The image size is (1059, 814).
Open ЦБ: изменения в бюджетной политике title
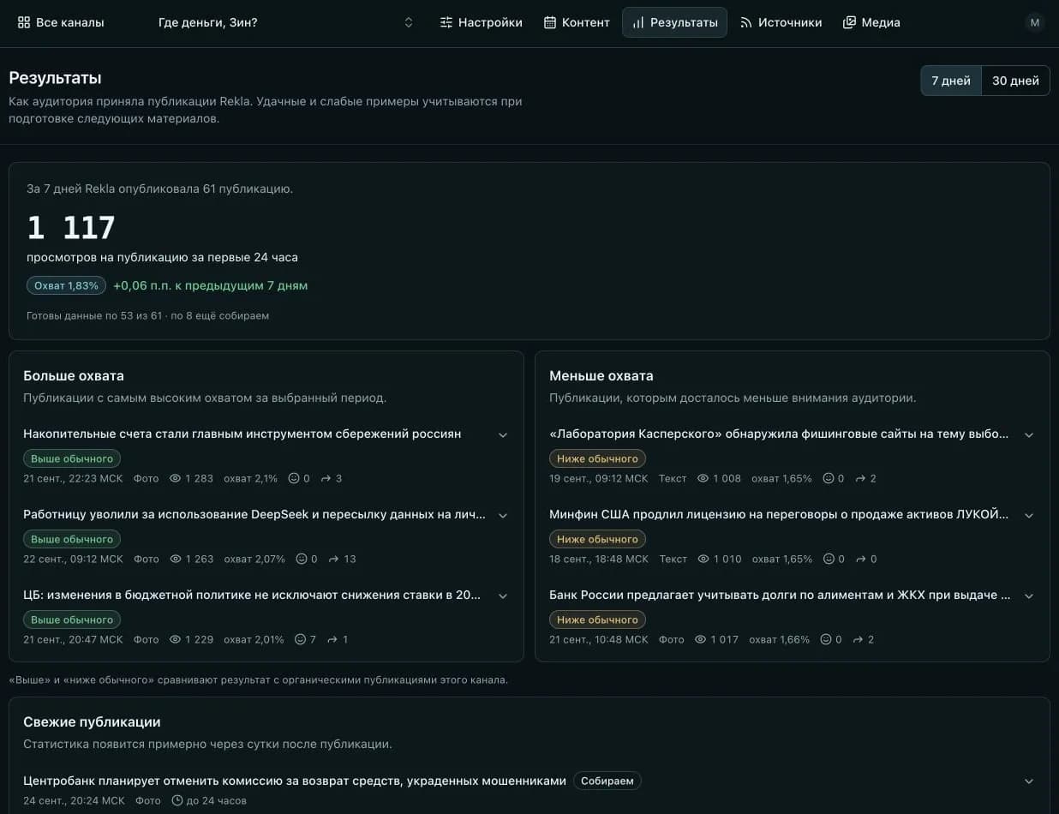click(252, 595)
